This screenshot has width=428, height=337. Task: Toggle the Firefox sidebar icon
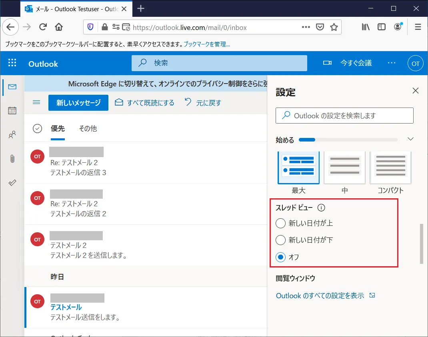point(382,27)
